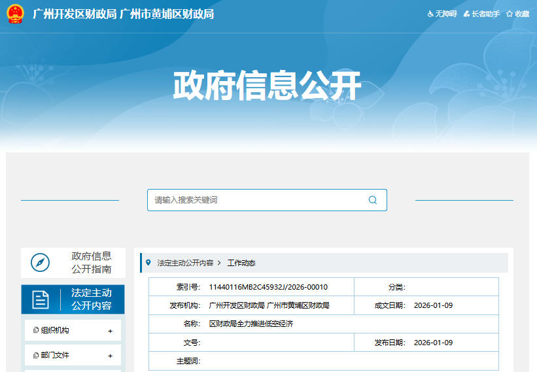The image size is (537, 372).
Task: Click the 文号 label
Action: point(192,343)
